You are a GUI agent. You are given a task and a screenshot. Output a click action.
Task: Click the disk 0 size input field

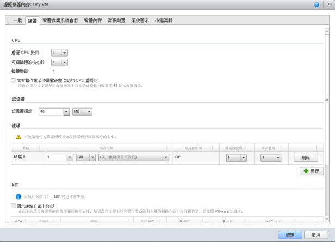(57, 157)
